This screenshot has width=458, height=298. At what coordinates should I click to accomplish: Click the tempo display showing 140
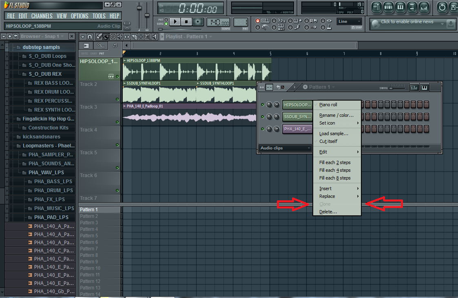(219, 22)
